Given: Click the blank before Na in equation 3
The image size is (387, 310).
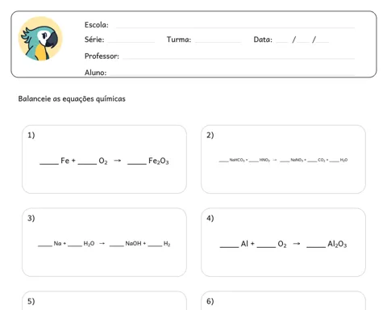Looking at the screenshot, I should (x=45, y=245).
